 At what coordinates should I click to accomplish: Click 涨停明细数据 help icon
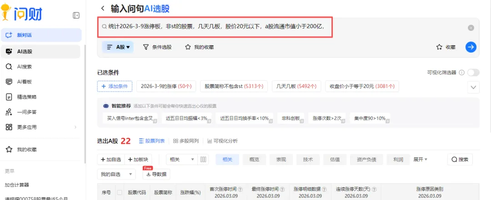[324, 190]
